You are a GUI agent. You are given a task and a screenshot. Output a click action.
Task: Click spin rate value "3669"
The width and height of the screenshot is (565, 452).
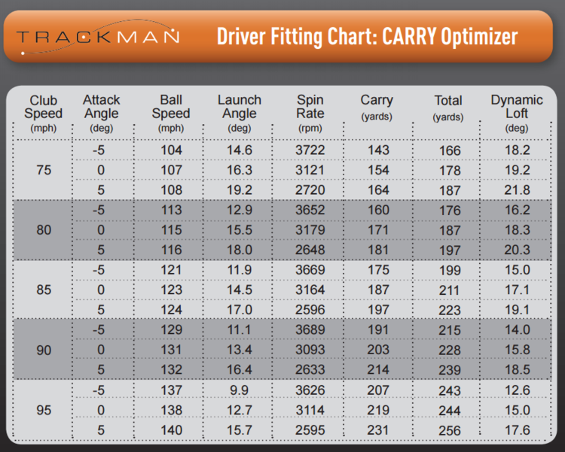(310, 270)
